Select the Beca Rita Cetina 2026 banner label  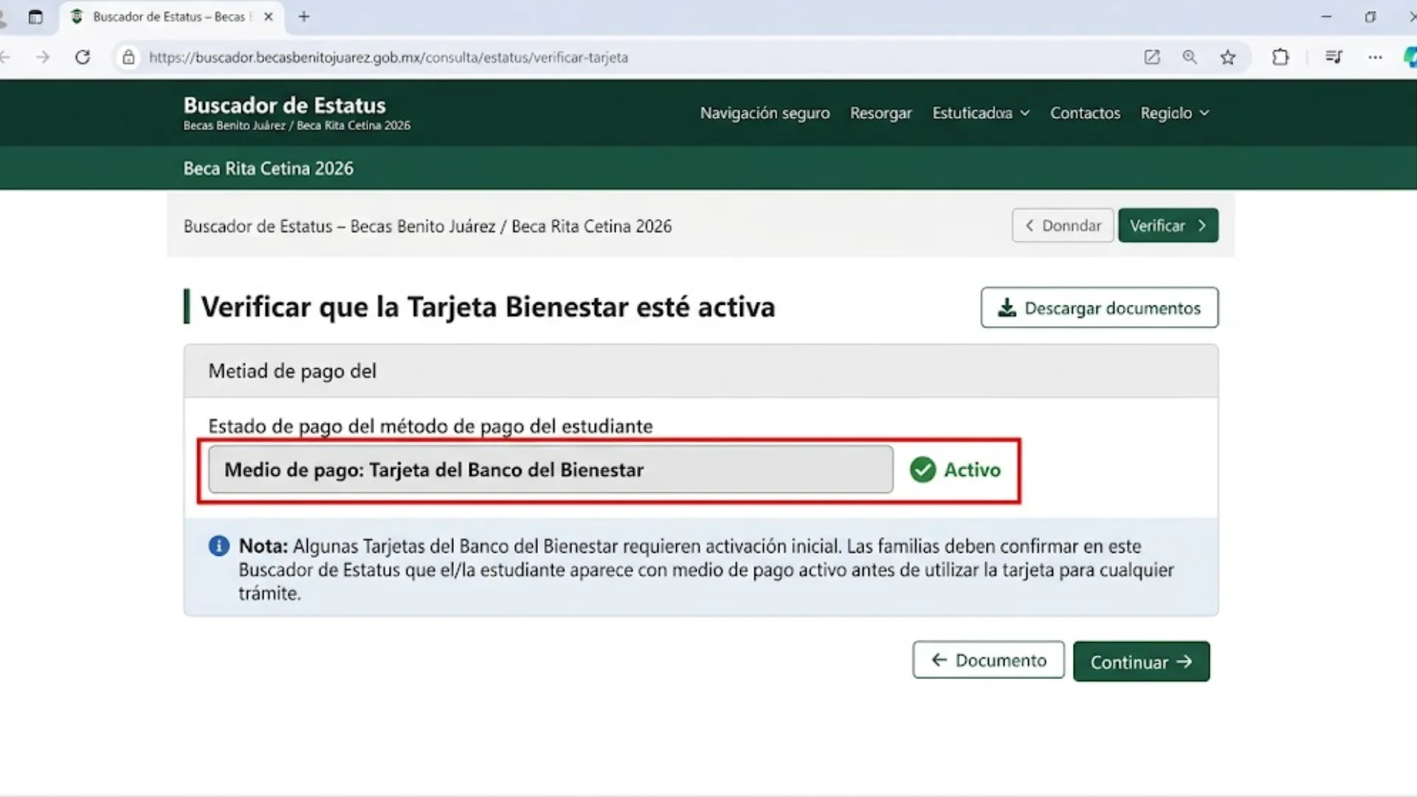[268, 168]
